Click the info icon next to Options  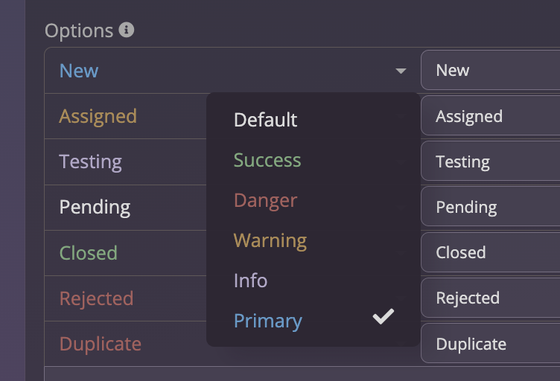(127, 30)
